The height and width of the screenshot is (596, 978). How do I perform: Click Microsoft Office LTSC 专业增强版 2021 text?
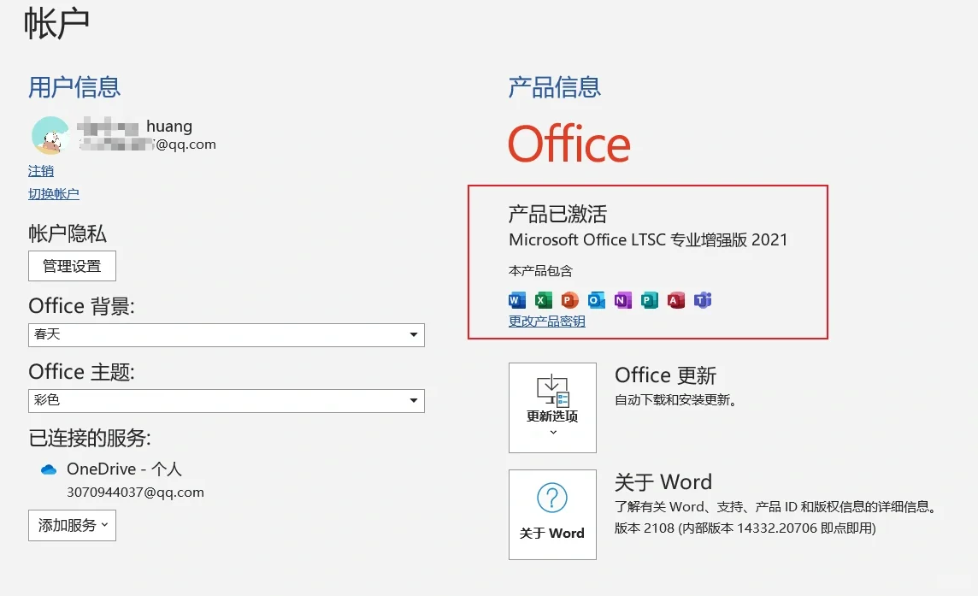click(648, 239)
